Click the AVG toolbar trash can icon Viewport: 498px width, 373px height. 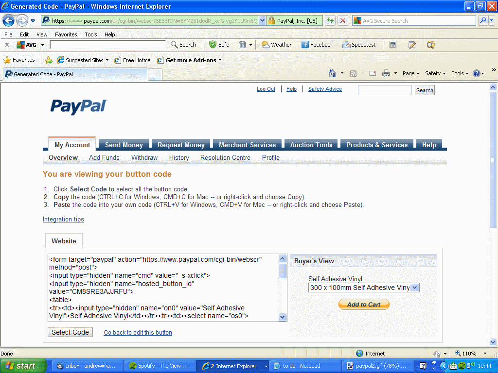(x=242, y=45)
